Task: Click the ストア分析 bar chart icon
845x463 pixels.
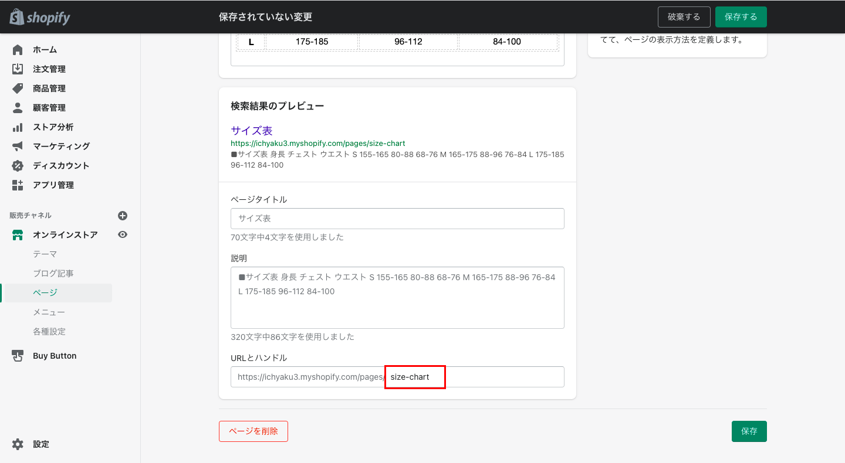Action: point(18,127)
